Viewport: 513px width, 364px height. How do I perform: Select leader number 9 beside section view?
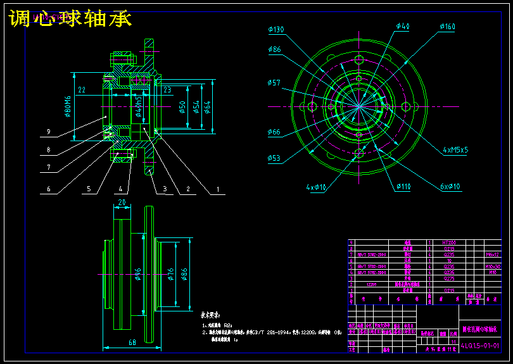point(49,132)
